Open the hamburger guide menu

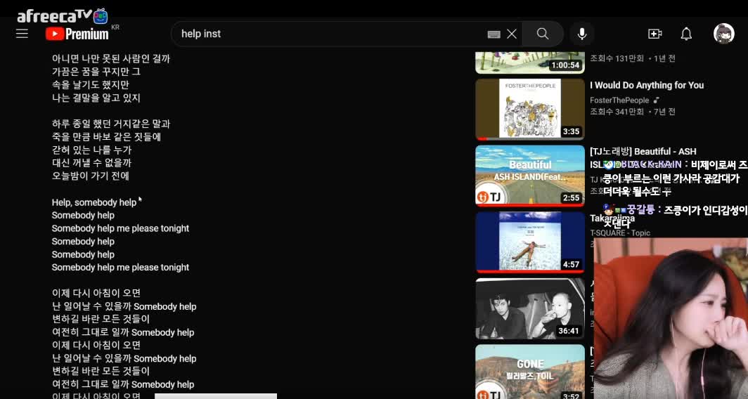(x=22, y=34)
